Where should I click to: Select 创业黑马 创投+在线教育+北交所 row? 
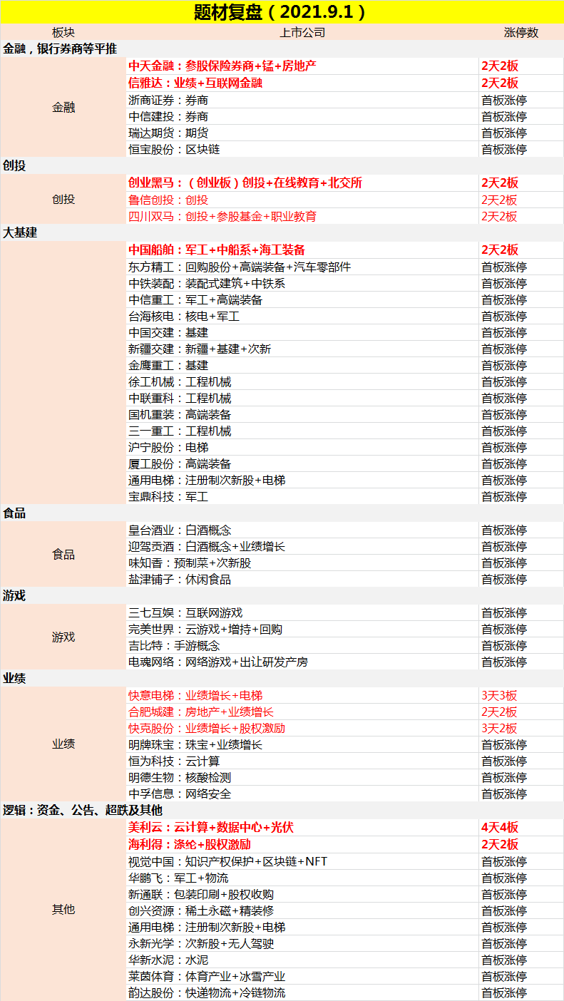(x=345, y=183)
